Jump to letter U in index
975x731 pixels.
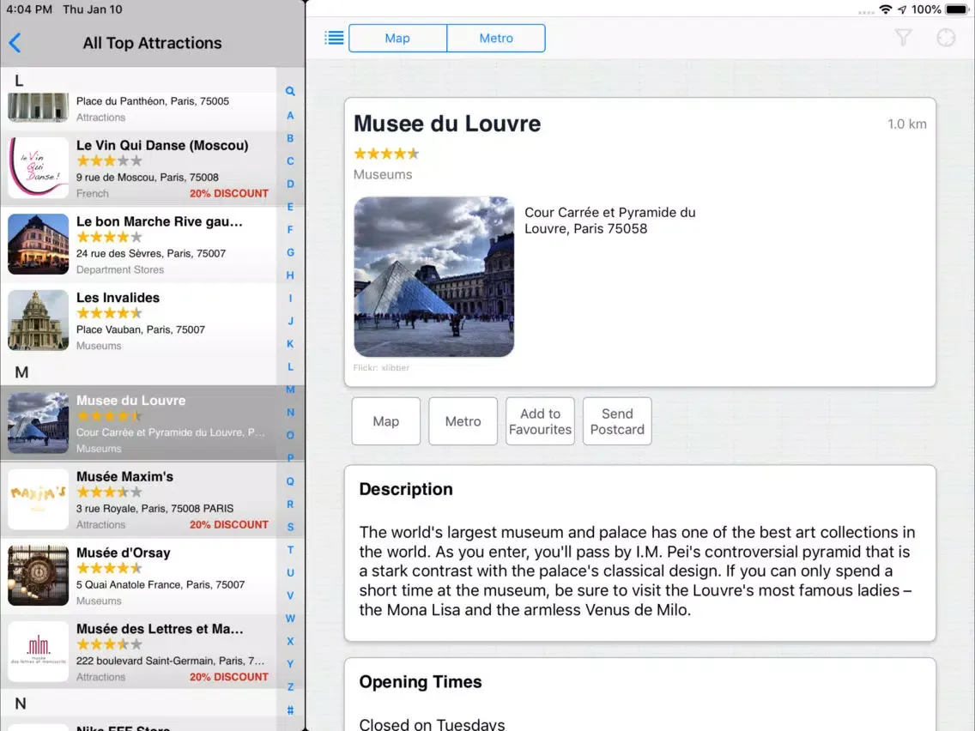(x=290, y=572)
